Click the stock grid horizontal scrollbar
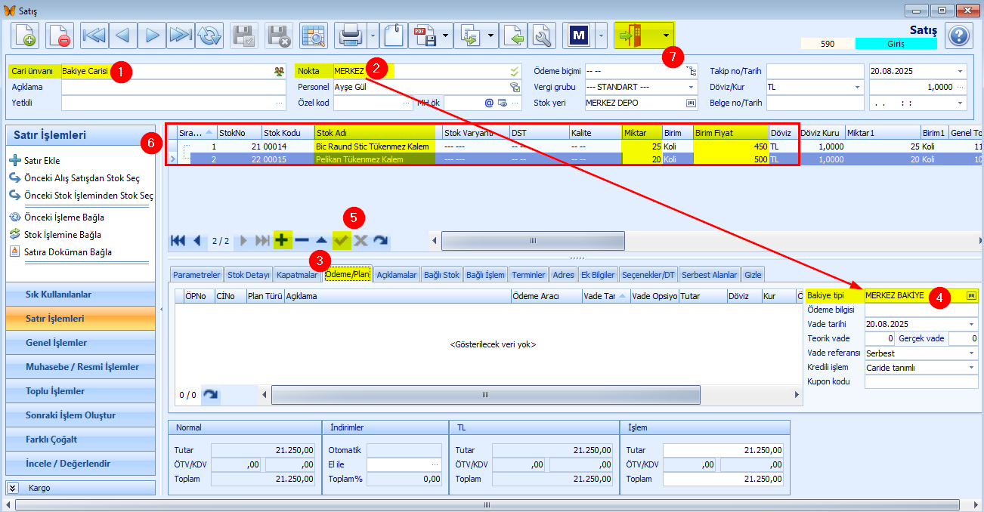The height and width of the screenshot is (512, 984). pos(532,240)
